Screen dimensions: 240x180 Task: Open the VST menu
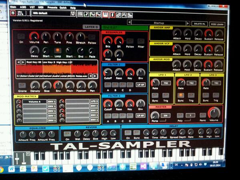(x=32, y=7)
